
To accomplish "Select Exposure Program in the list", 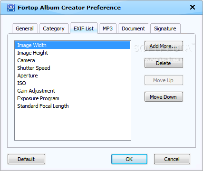I will pos(73,98).
